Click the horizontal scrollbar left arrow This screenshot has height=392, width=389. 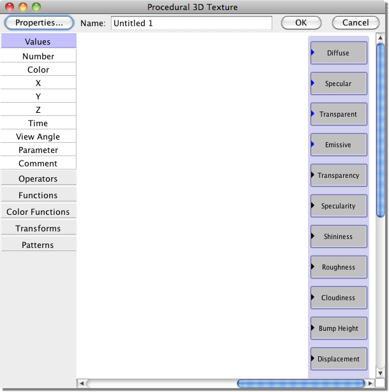click(x=82, y=383)
